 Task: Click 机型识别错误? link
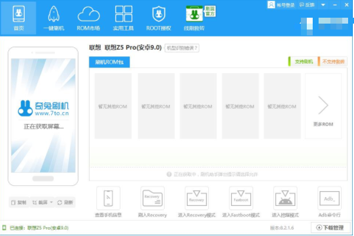pyautogui.click(x=182, y=48)
